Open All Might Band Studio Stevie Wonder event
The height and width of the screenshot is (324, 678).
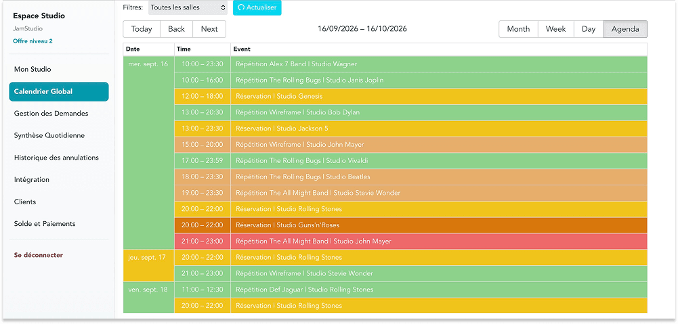click(439, 193)
